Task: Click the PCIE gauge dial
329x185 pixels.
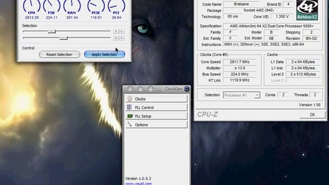Action: coord(96,6)
